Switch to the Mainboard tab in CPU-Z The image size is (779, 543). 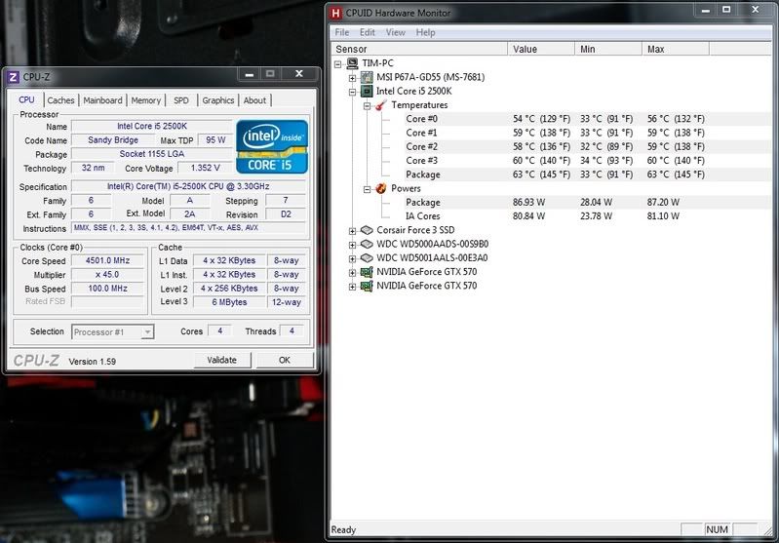point(102,100)
